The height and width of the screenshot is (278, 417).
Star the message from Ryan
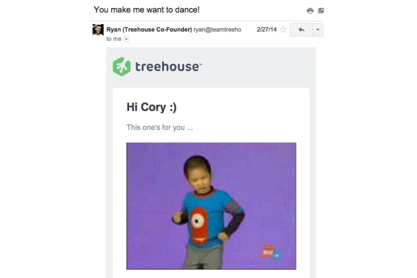(283, 30)
